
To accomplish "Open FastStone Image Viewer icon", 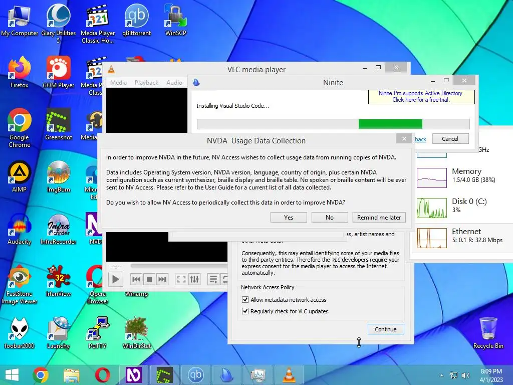I will [20, 285].
